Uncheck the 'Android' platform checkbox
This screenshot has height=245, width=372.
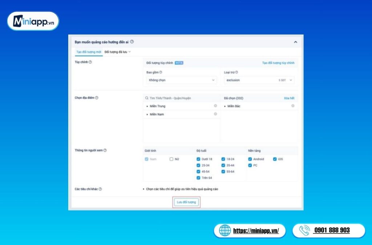[x=250, y=159]
